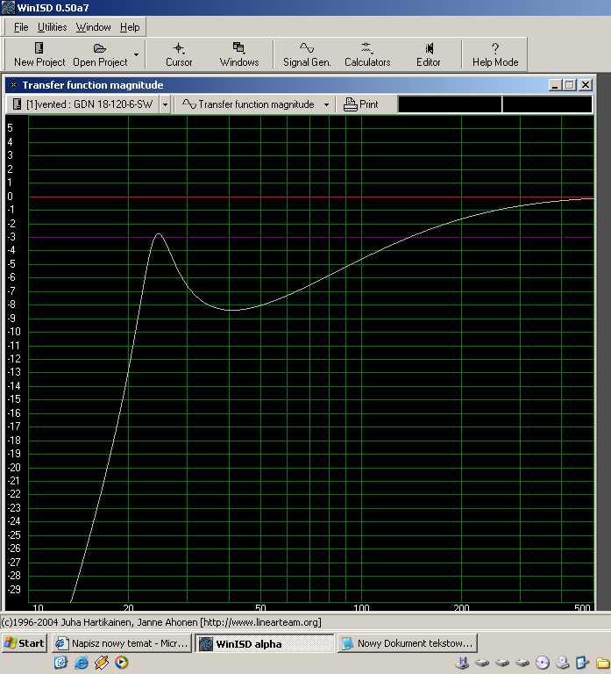This screenshot has width=611, height=674.
Task: Click the WinISD title bar application icon
Action: (8, 7)
